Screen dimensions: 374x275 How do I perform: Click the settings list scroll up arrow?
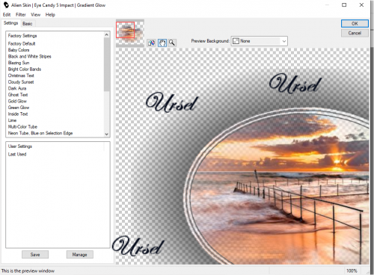(107, 34)
